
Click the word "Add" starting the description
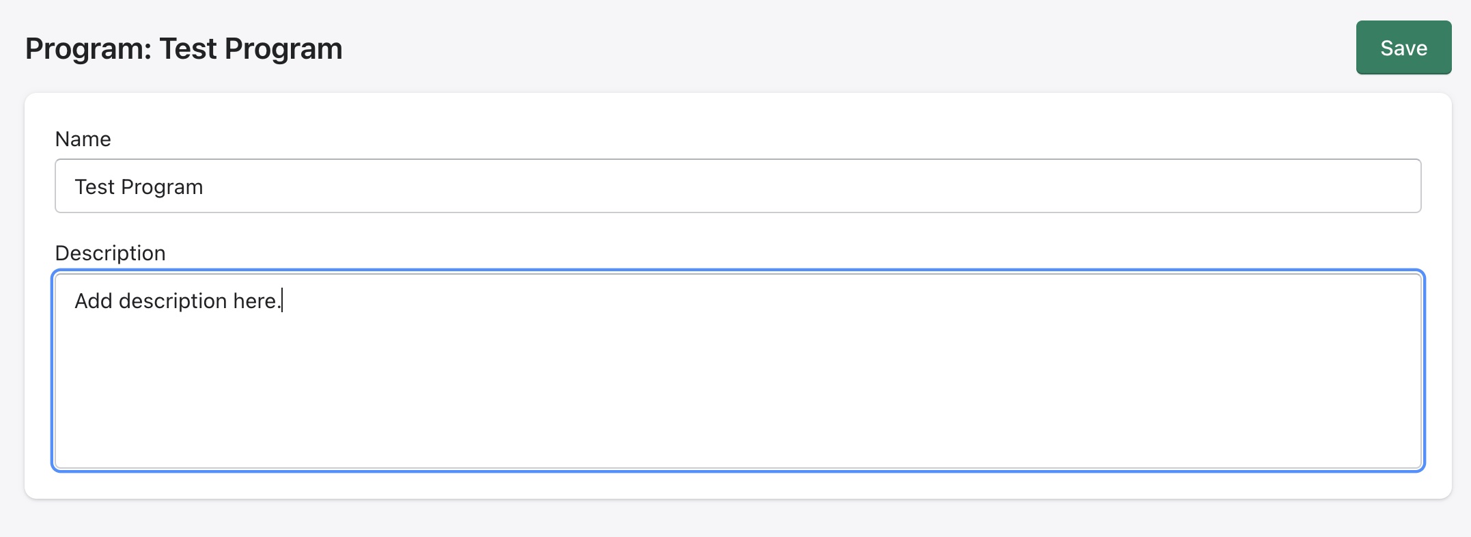point(93,301)
